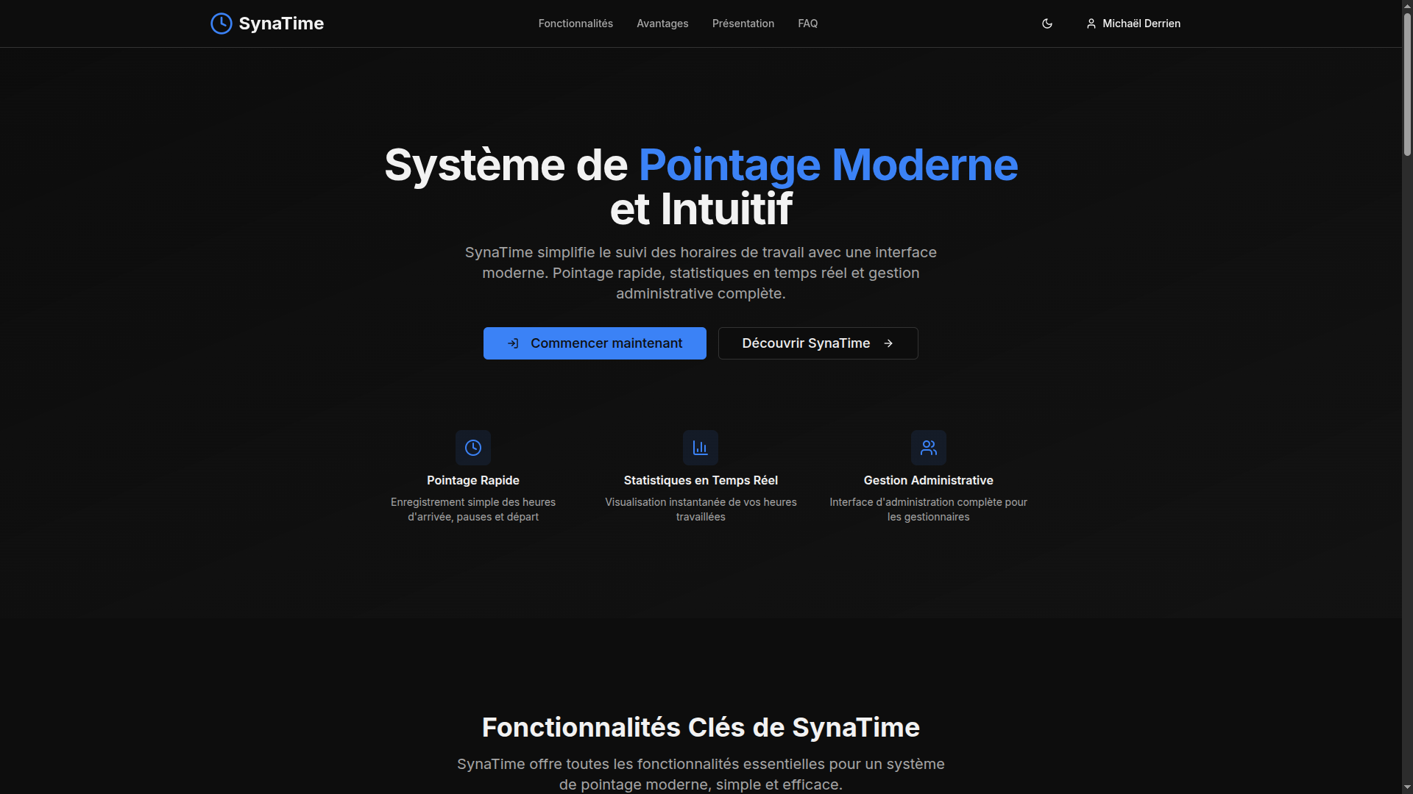
Task: Click the arrow icon in Découvrir SynaTime
Action: (x=888, y=343)
